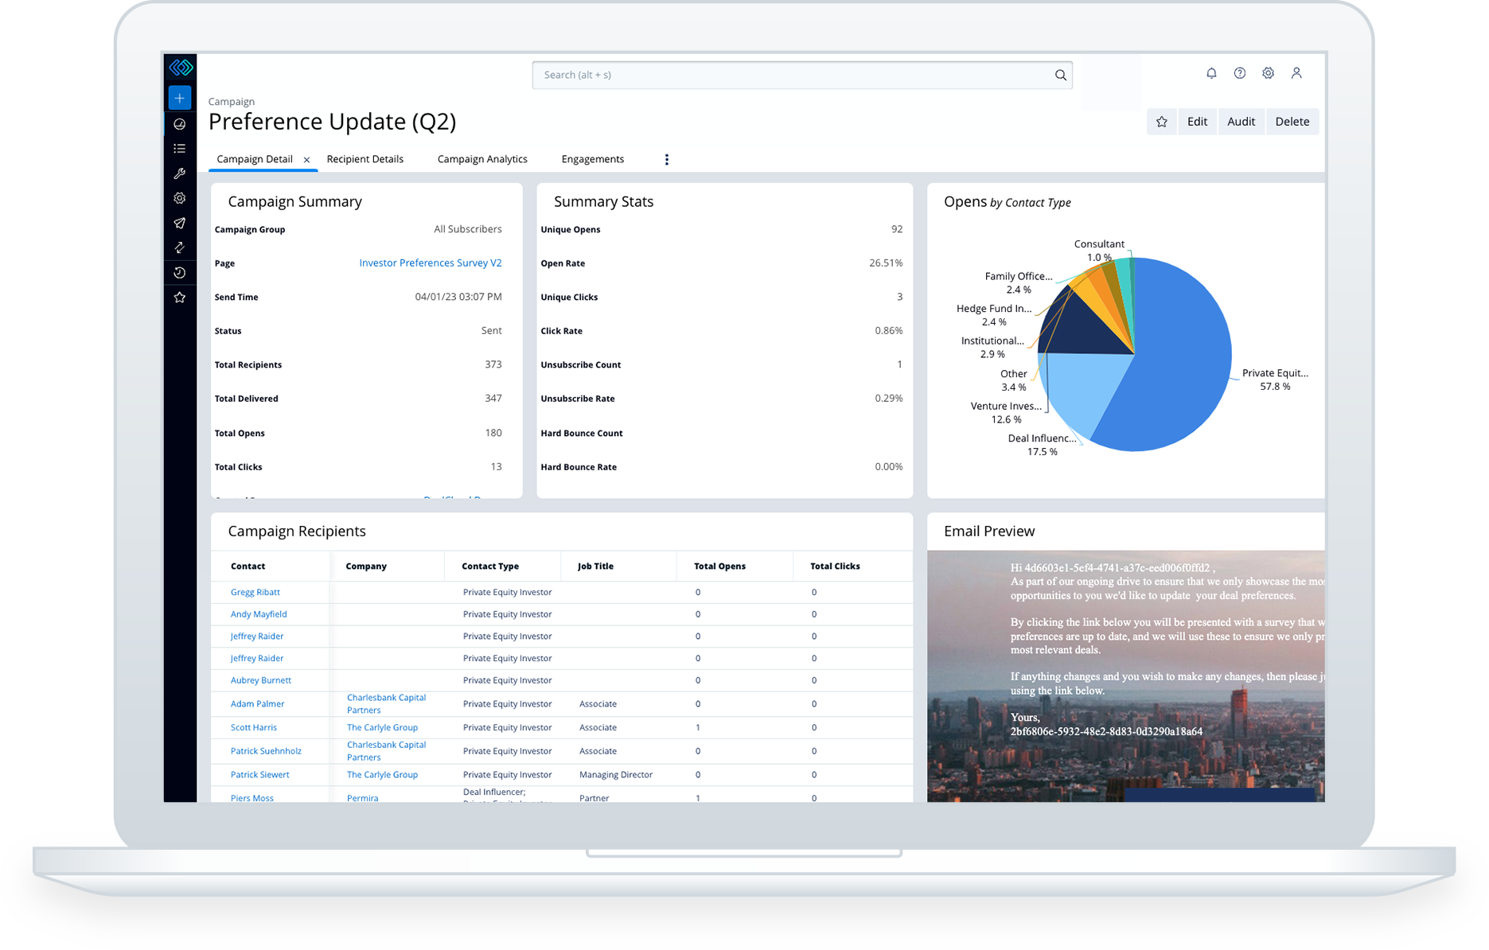Close the Campaign Detail tab
This screenshot has width=1489, height=950.
coord(307,159)
